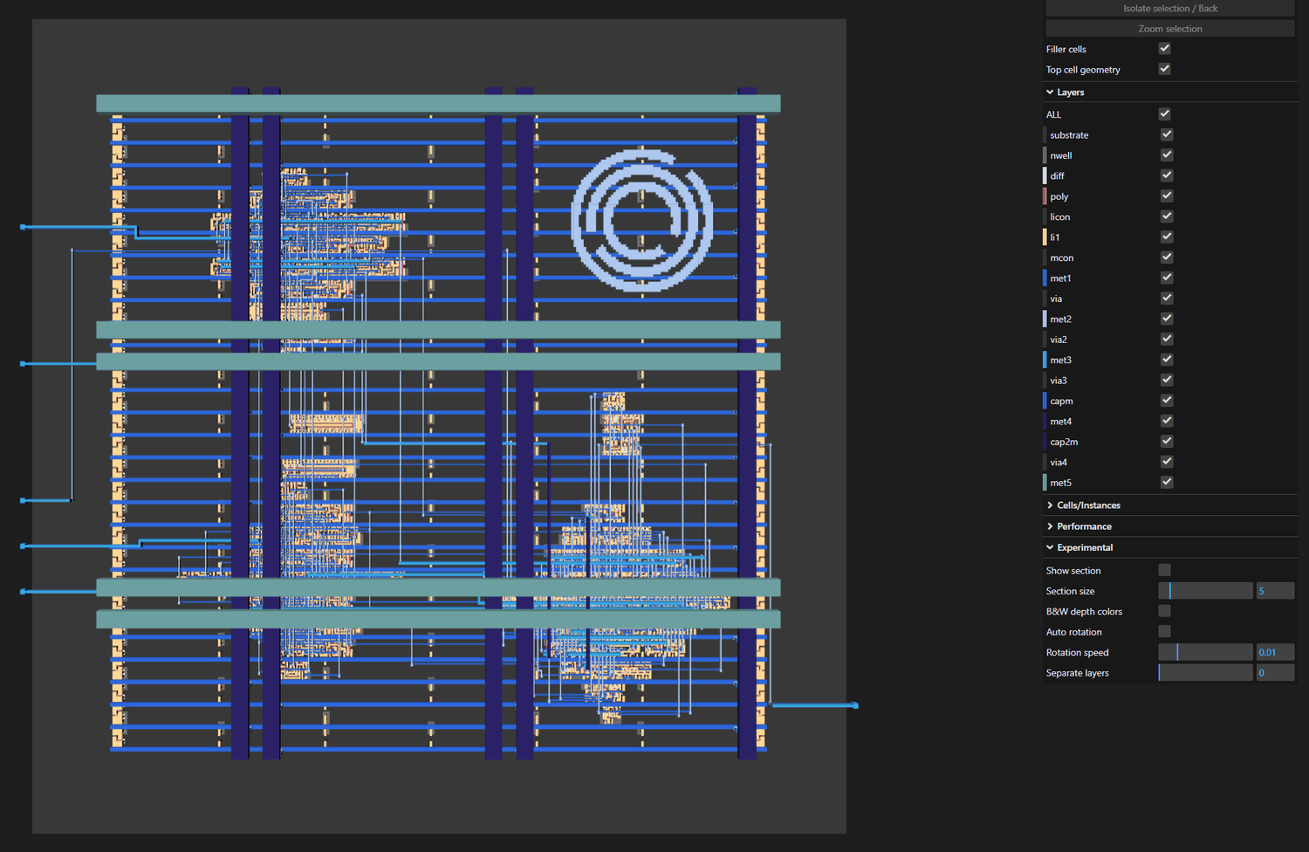The image size is (1309, 852).
Task: Click the Separate layers slider
Action: pyautogui.click(x=1205, y=672)
